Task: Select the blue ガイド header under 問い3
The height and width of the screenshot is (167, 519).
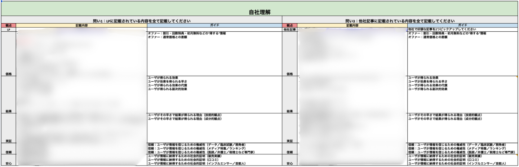Action: click(463, 26)
